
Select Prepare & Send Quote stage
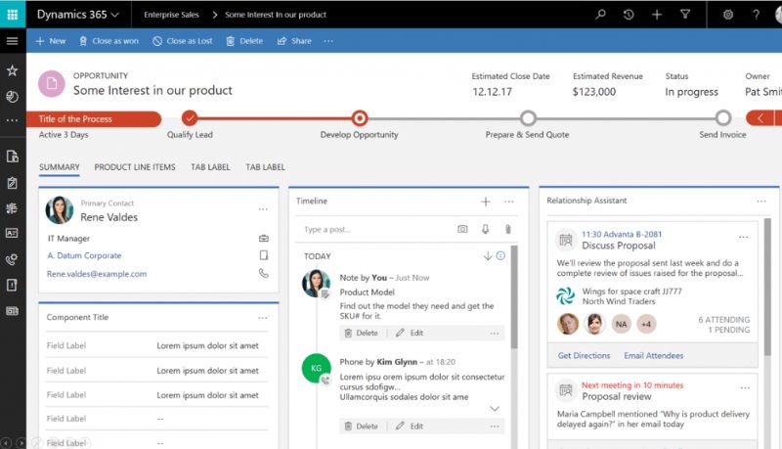pyautogui.click(x=528, y=118)
